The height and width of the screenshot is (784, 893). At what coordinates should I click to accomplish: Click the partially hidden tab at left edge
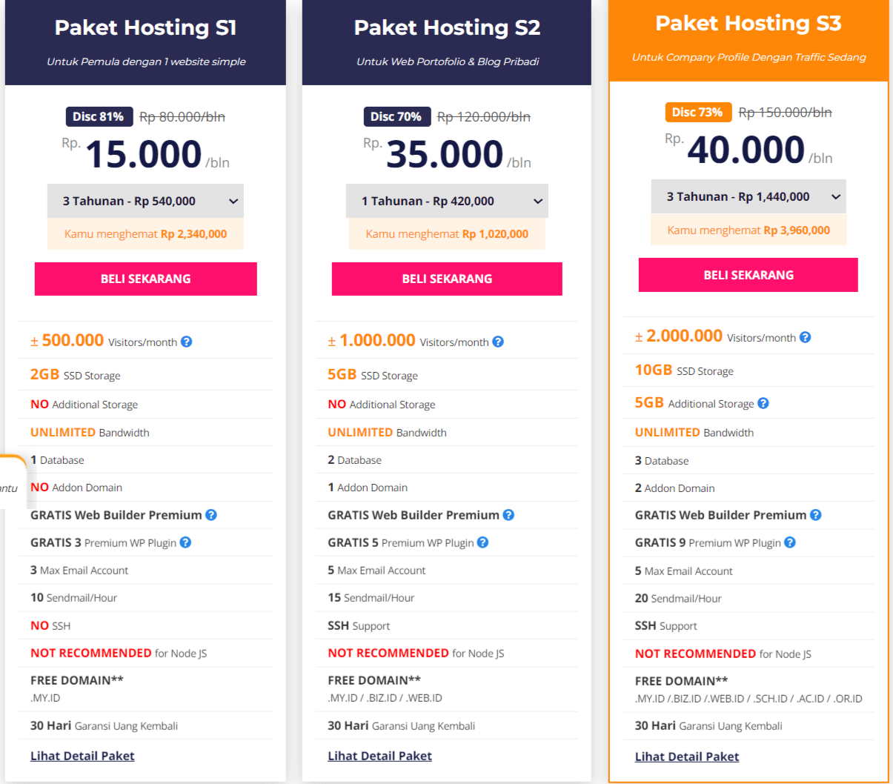pyautogui.click(x=12, y=482)
